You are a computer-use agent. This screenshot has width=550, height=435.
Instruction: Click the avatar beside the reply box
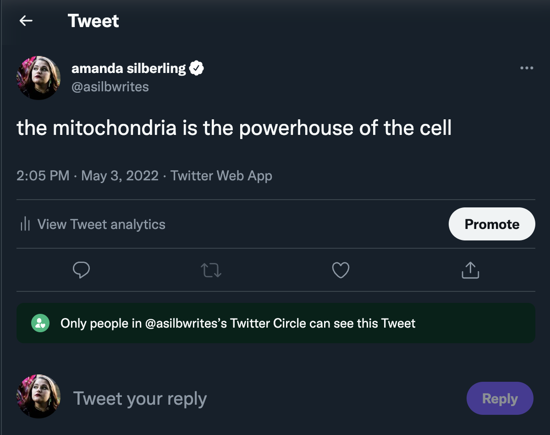pyautogui.click(x=38, y=396)
